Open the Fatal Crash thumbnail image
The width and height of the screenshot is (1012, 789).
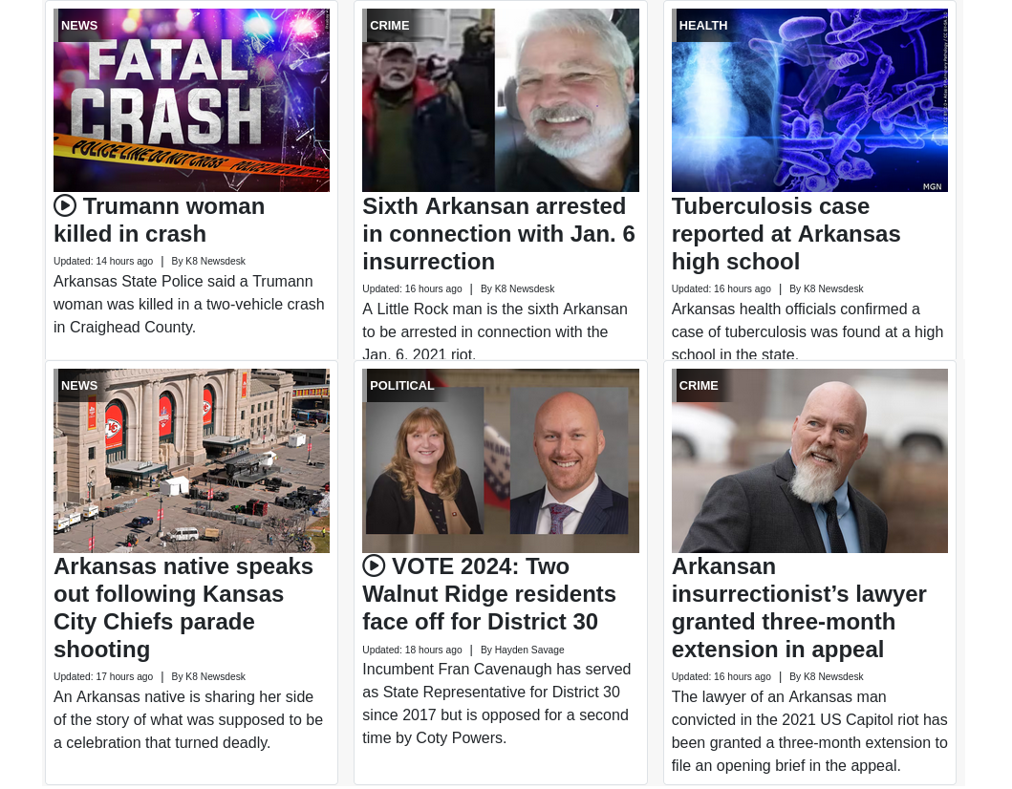192,100
